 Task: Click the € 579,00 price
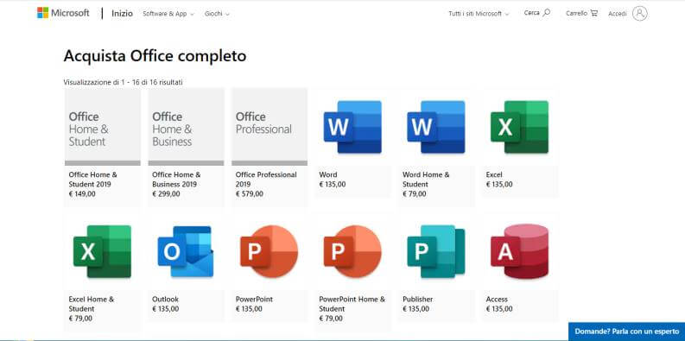click(x=250, y=194)
